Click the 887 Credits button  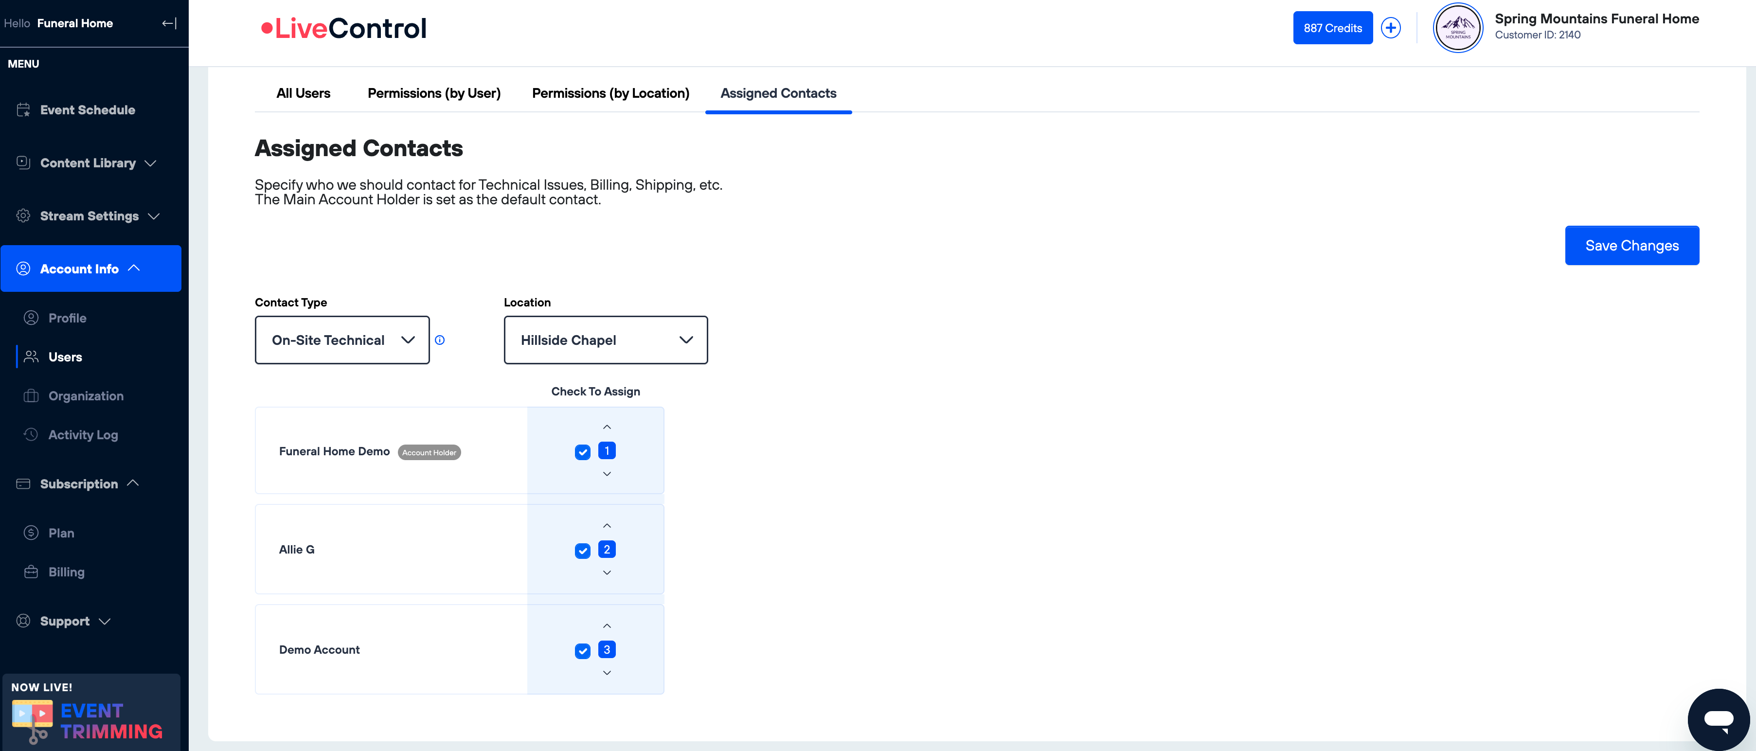(x=1332, y=27)
